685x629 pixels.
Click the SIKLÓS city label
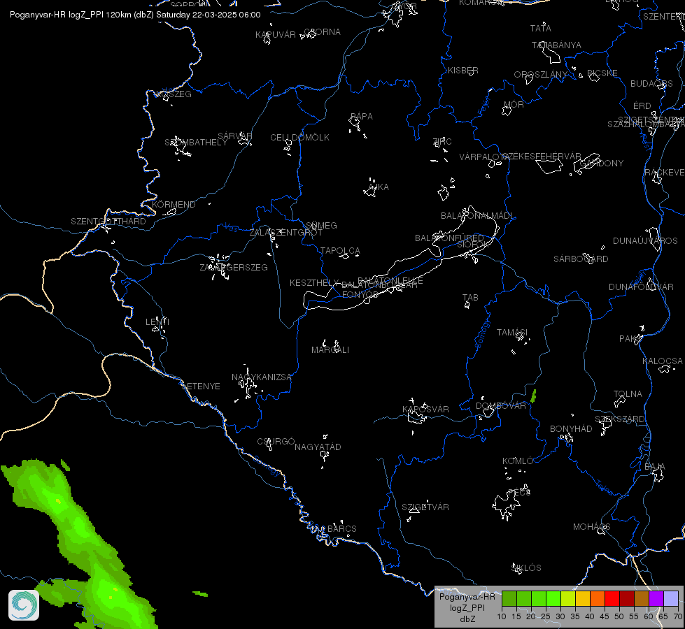(526, 568)
